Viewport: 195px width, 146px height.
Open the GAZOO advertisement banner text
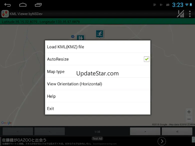coord(24,140)
